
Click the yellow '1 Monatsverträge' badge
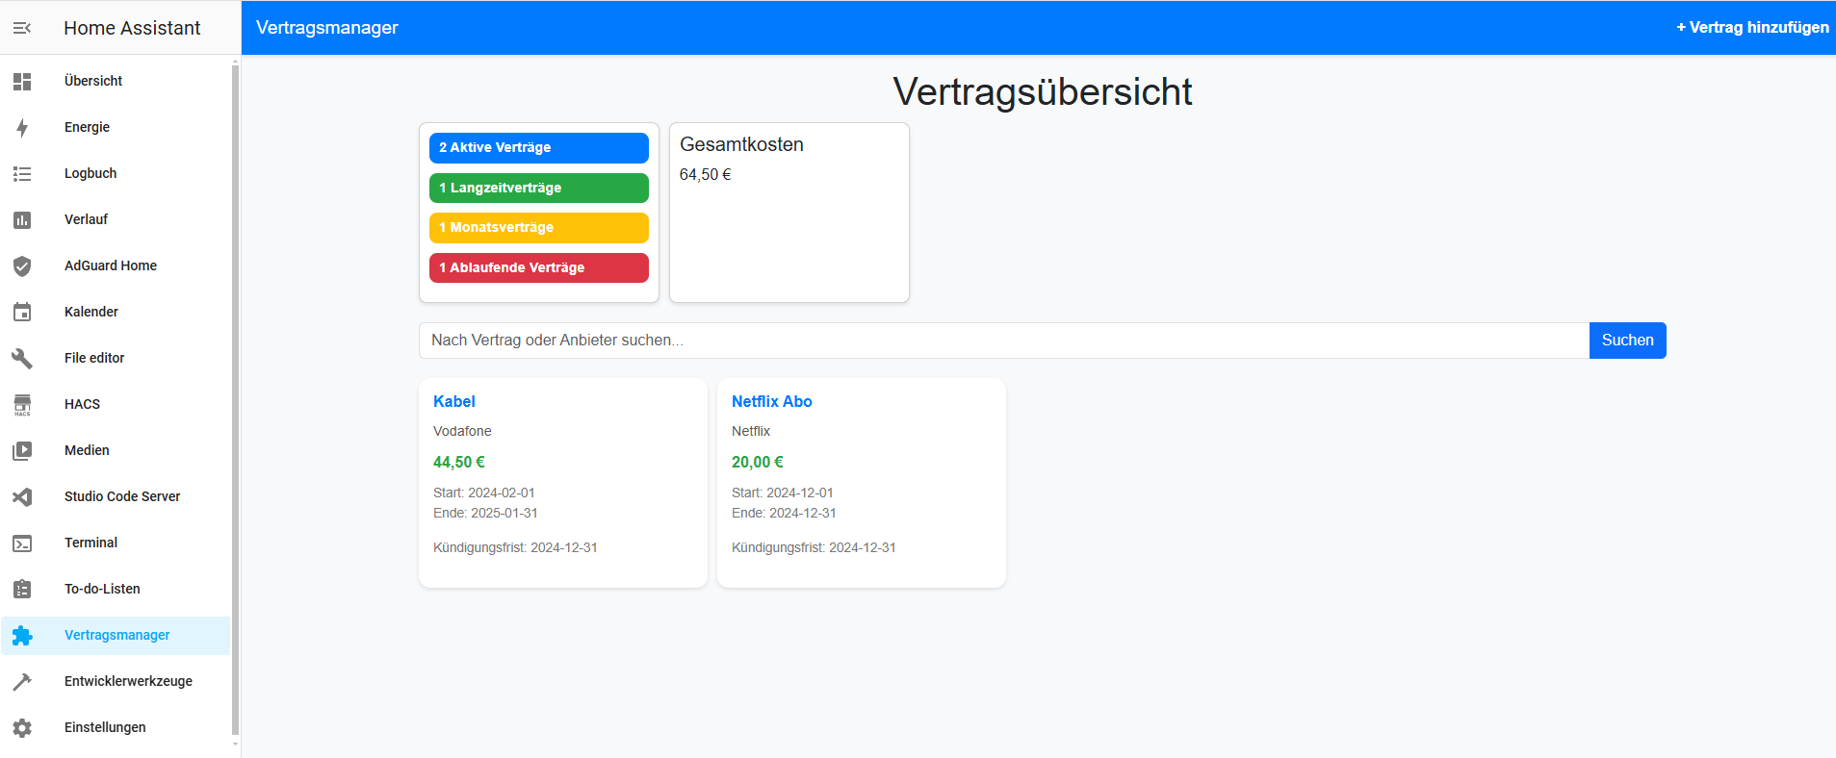click(539, 228)
